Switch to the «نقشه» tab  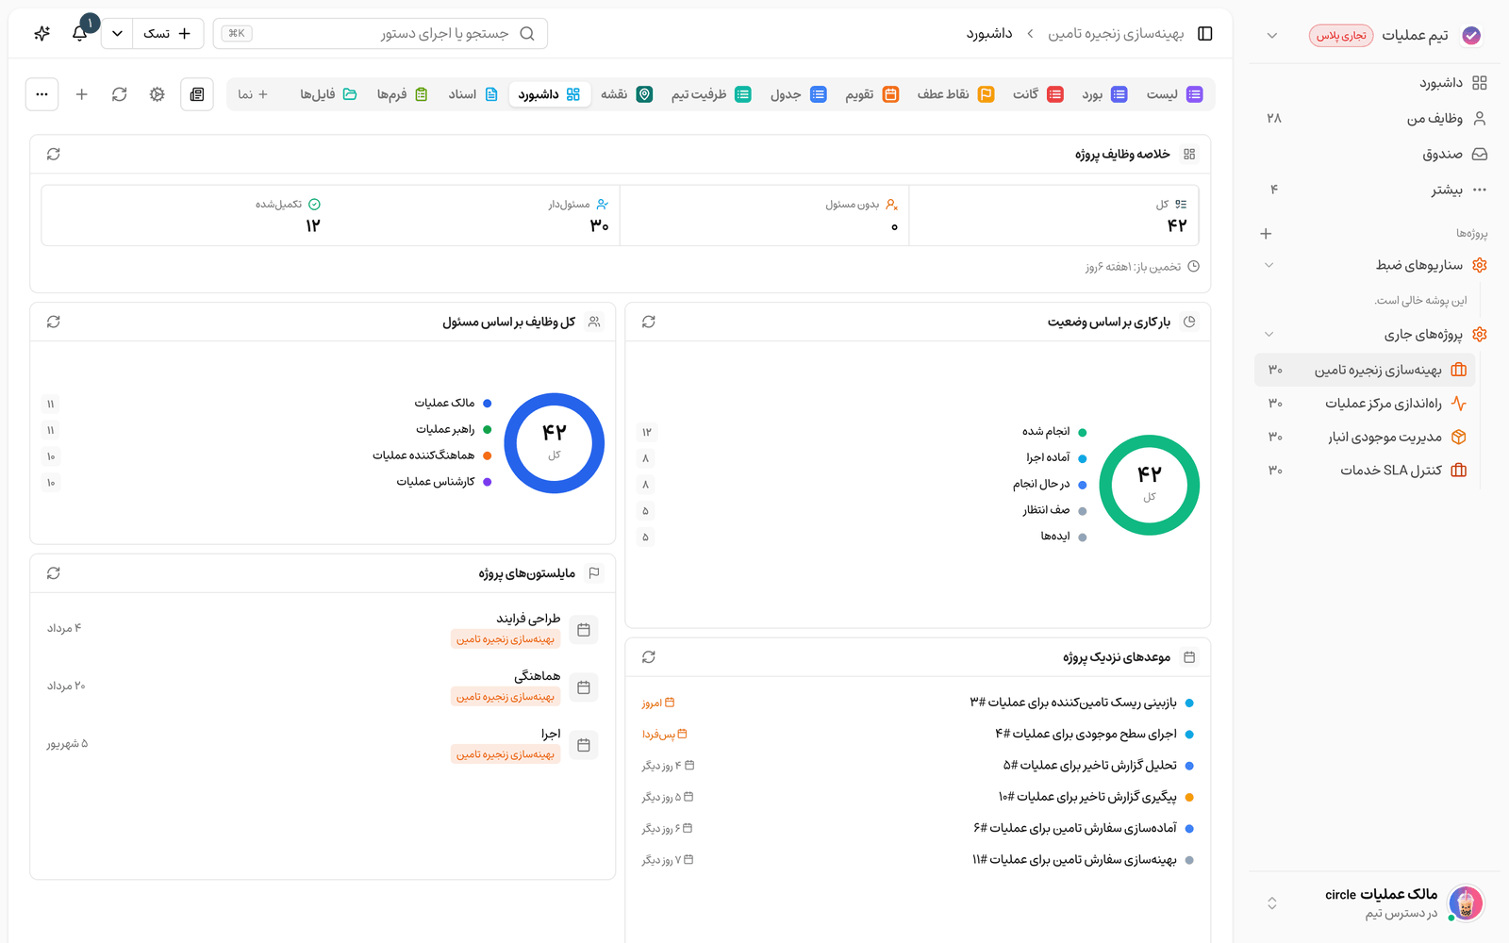(x=626, y=94)
